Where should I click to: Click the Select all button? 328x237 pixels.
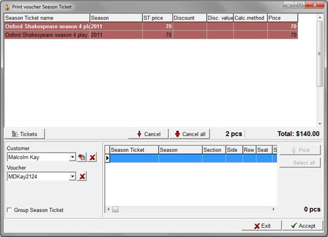coord(300,163)
